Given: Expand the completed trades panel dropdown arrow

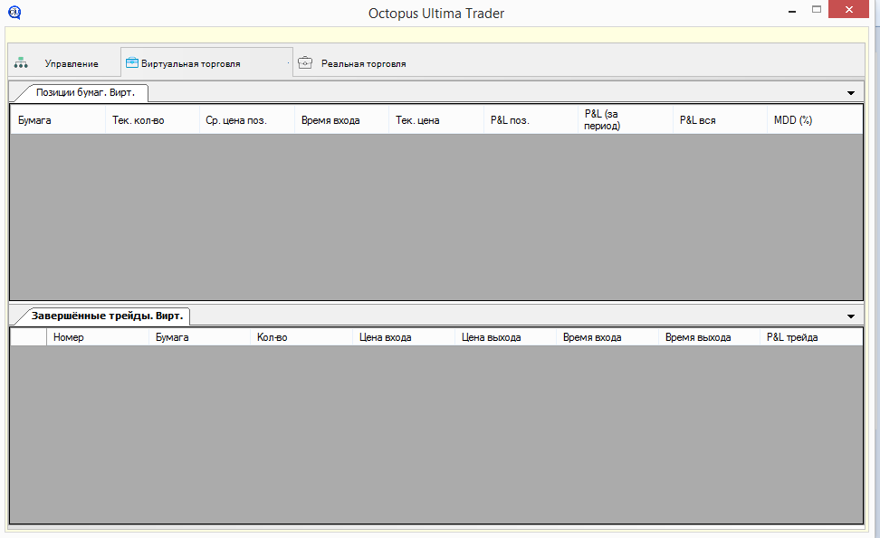Looking at the screenshot, I should pyautogui.click(x=851, y=316).
